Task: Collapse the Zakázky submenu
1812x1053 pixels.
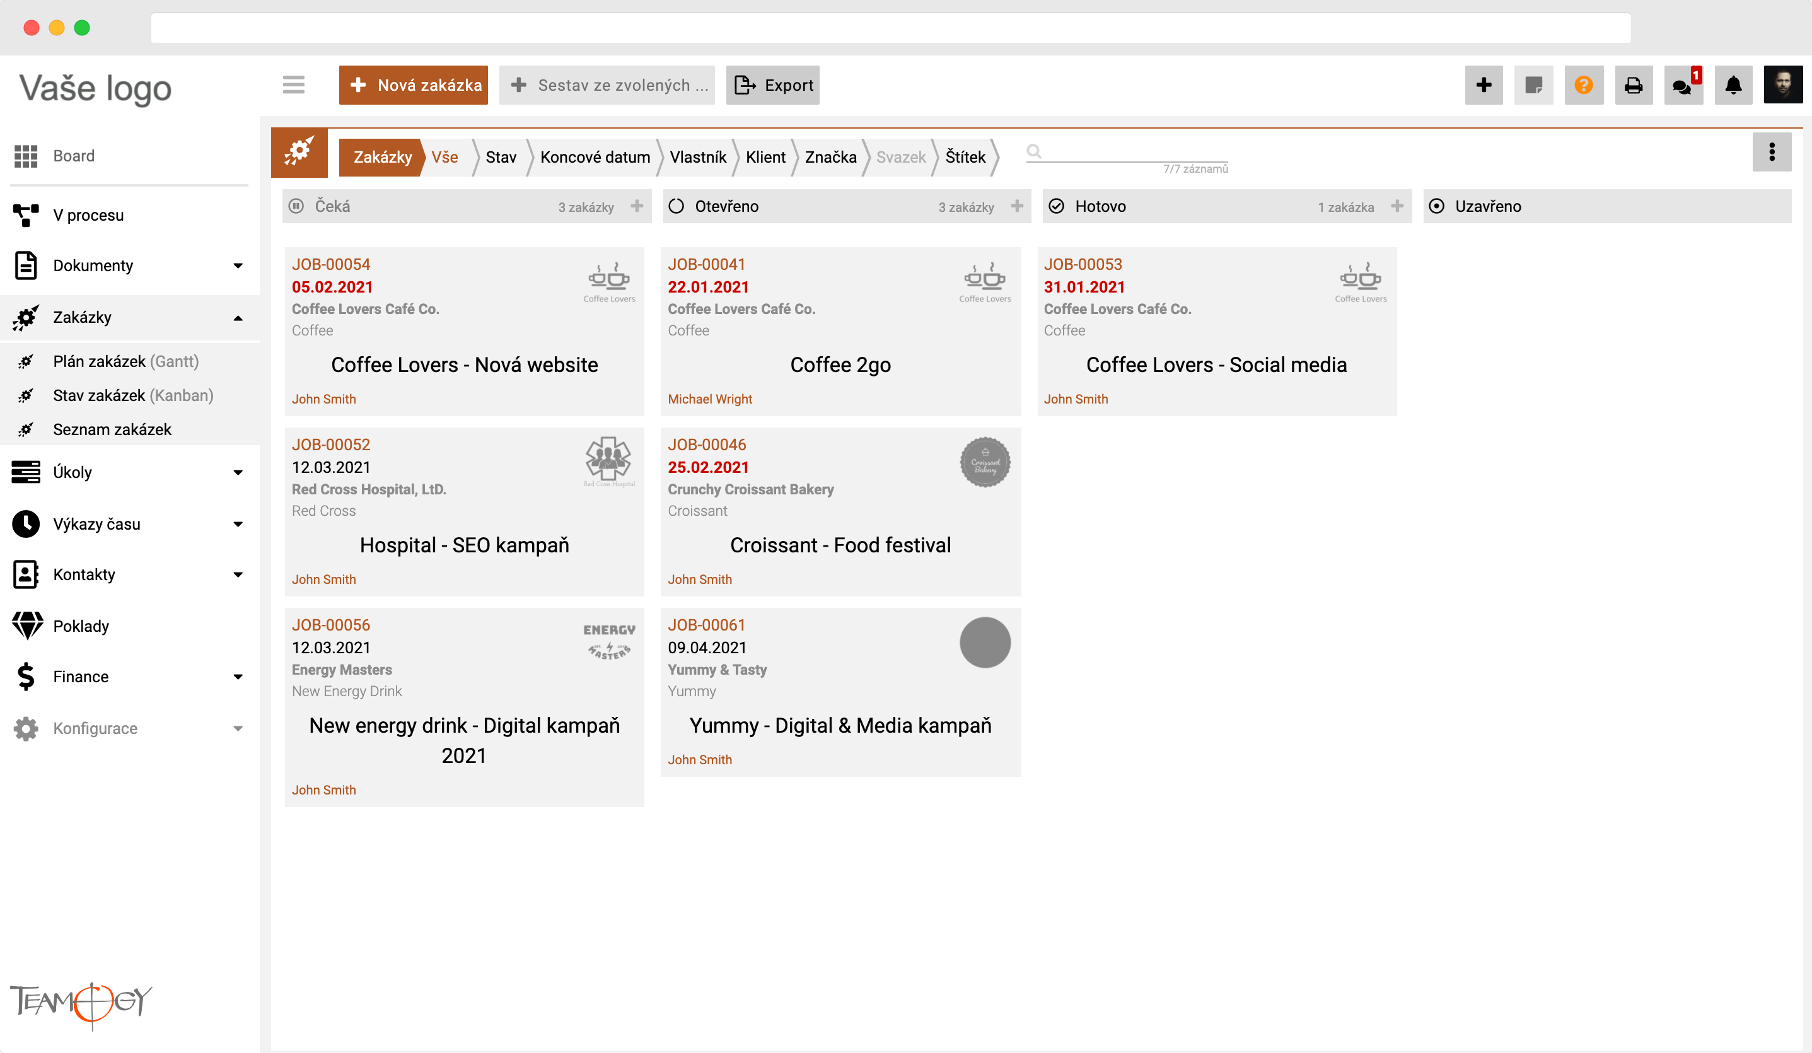Action: [x=238, y=317]
